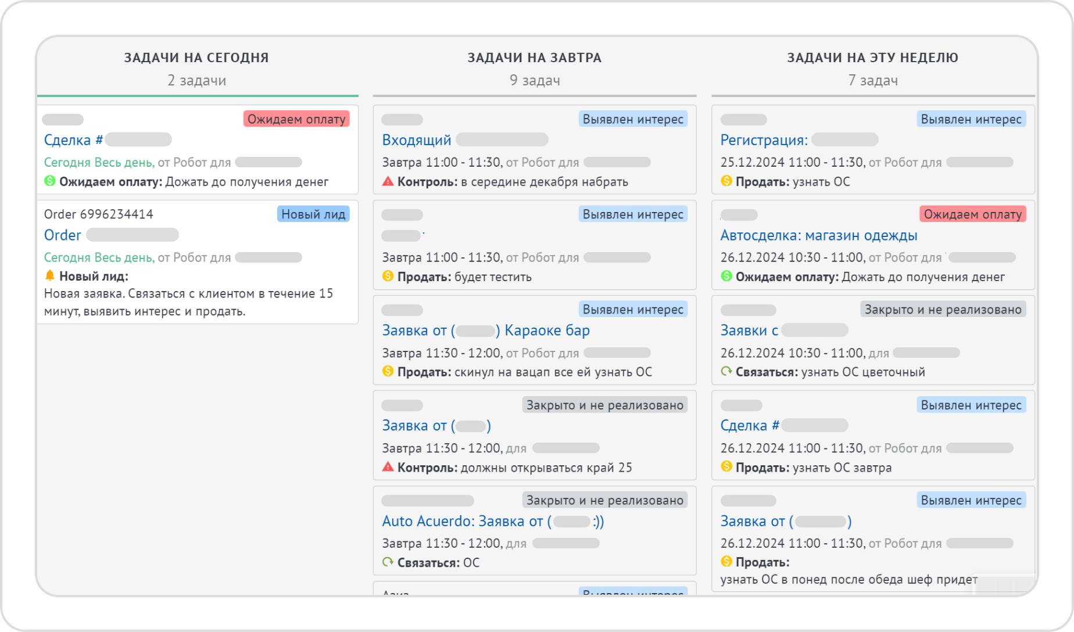
Task: Expand the Auto Acuerdo task card
Action: pos(534,530)
